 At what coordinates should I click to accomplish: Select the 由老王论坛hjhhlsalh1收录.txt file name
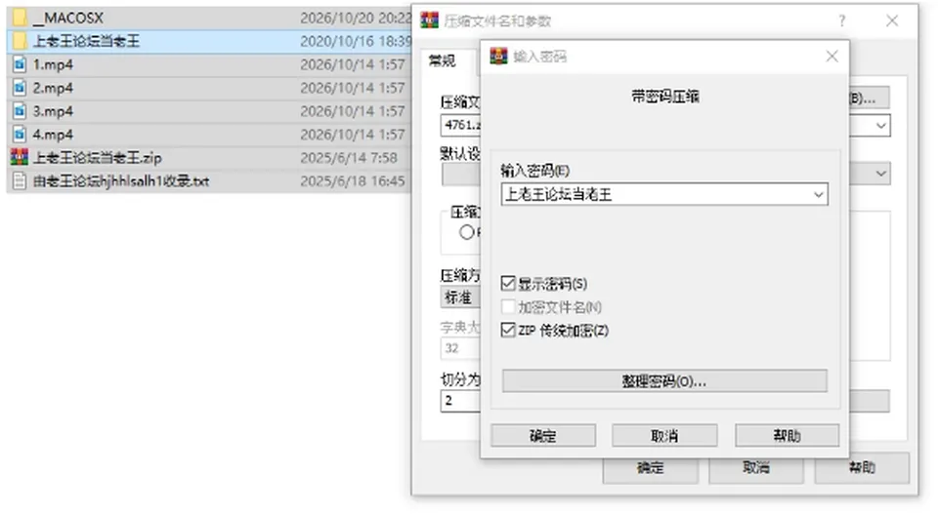tap(121, 180)
